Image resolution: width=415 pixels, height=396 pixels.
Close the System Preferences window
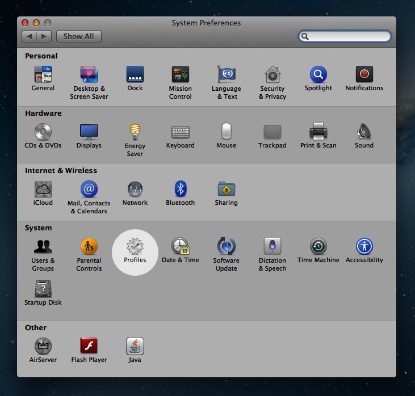coord(25,23)
